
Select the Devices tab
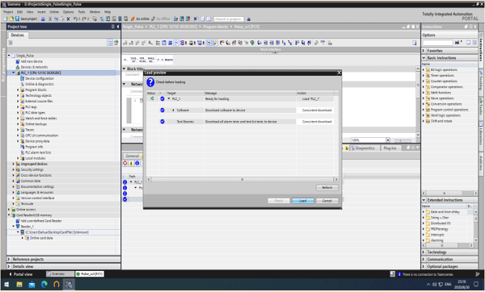[x=17, y=35]
